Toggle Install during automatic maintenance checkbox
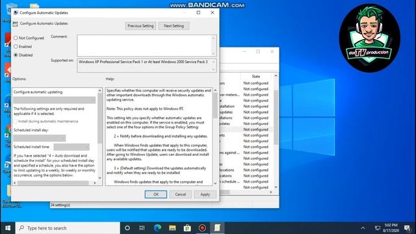The height and width of the screenshot is (234, 416). coord(16,122)
